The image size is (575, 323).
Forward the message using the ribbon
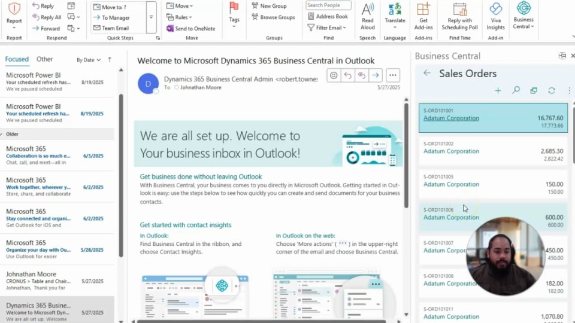click(46, 28)
